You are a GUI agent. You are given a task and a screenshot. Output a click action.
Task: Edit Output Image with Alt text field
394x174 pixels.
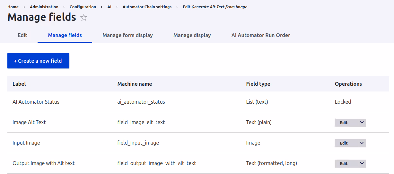(346, 163)
